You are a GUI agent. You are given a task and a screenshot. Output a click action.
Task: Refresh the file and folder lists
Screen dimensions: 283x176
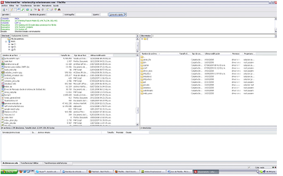[27, 9]
